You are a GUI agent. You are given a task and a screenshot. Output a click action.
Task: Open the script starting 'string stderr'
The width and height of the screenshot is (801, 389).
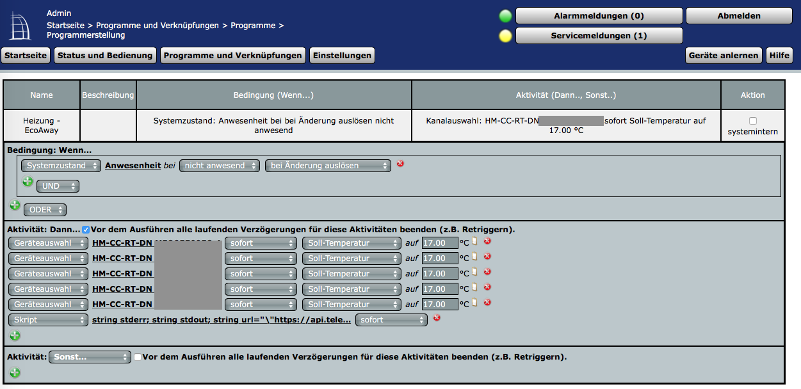222,320
